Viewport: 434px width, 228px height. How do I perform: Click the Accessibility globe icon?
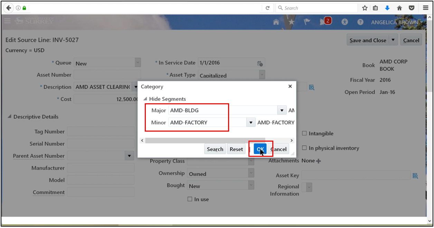(345, 21)
